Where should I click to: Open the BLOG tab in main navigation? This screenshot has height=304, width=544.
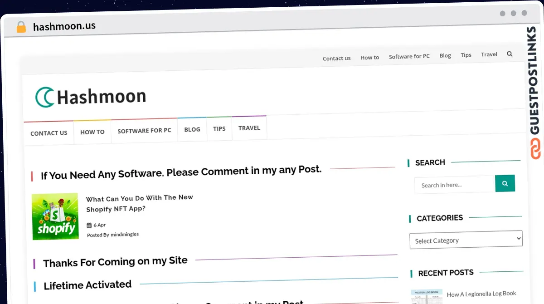point(192,129)
